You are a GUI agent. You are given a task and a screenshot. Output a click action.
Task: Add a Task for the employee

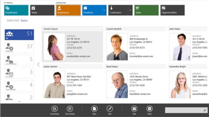[134, 110]
